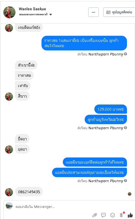Send a thumbs-up like
Viewport: 135px width, 219px height.
pyautogui.click(x=130, y=215)
